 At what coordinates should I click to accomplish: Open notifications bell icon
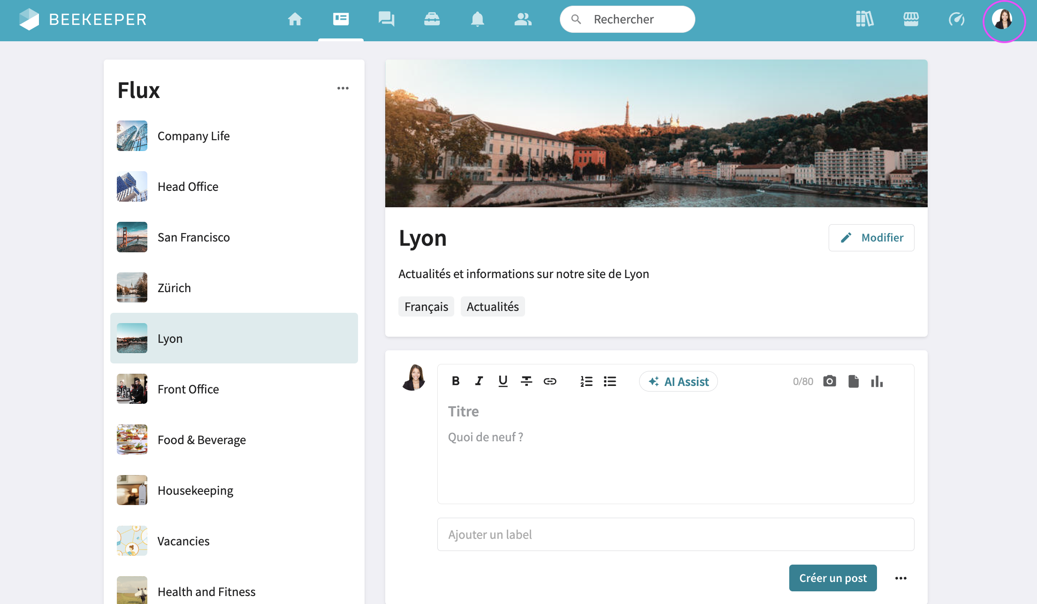[x=477, y=19]
